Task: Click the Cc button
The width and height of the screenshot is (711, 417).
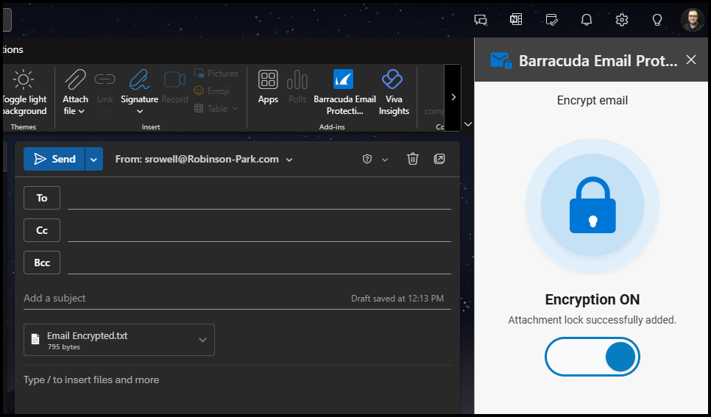Action: click(42, 230)
